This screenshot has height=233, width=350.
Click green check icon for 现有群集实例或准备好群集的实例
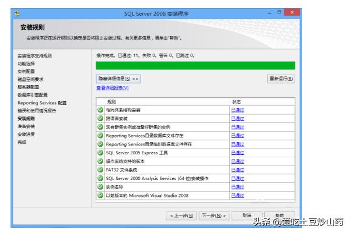pyautogui.click(x=100, y=127)
